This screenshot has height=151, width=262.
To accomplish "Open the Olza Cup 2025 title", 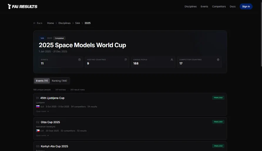I will (50, 122).
